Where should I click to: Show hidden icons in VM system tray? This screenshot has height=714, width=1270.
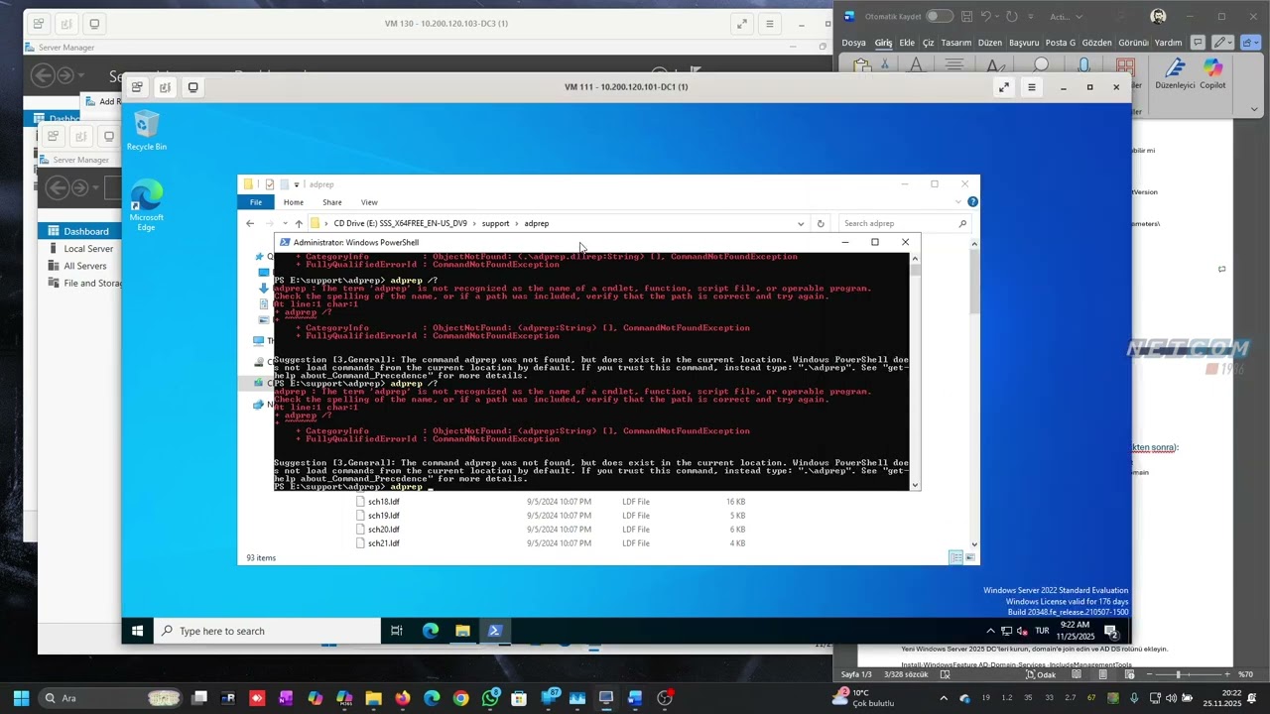click(989, 631)
